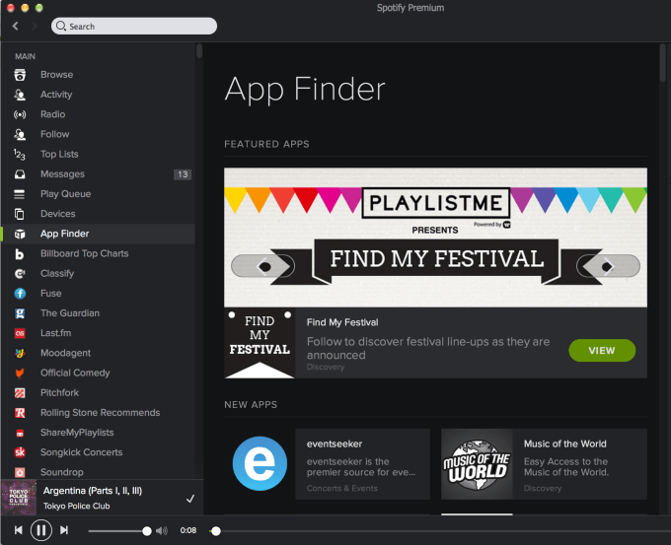
Task: Click the Moodagent icon
Action: 20,353
